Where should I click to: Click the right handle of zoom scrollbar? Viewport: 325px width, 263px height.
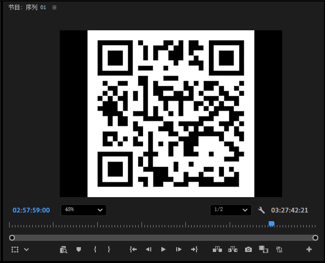(315, 238)
